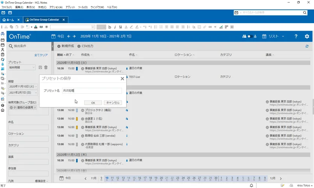This screenshot has width=314, height=188.
Task: Click the settings gear icon
Action: point(307,36)
